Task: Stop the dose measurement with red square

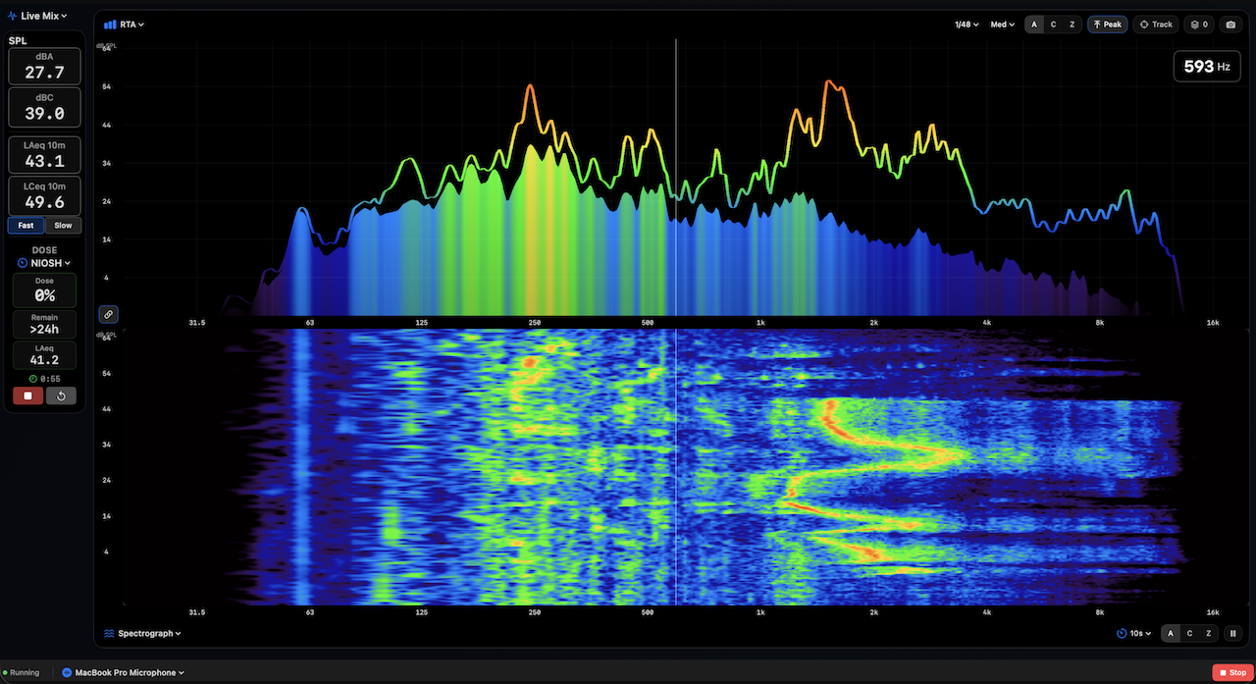Action: [x=27, y=395]
